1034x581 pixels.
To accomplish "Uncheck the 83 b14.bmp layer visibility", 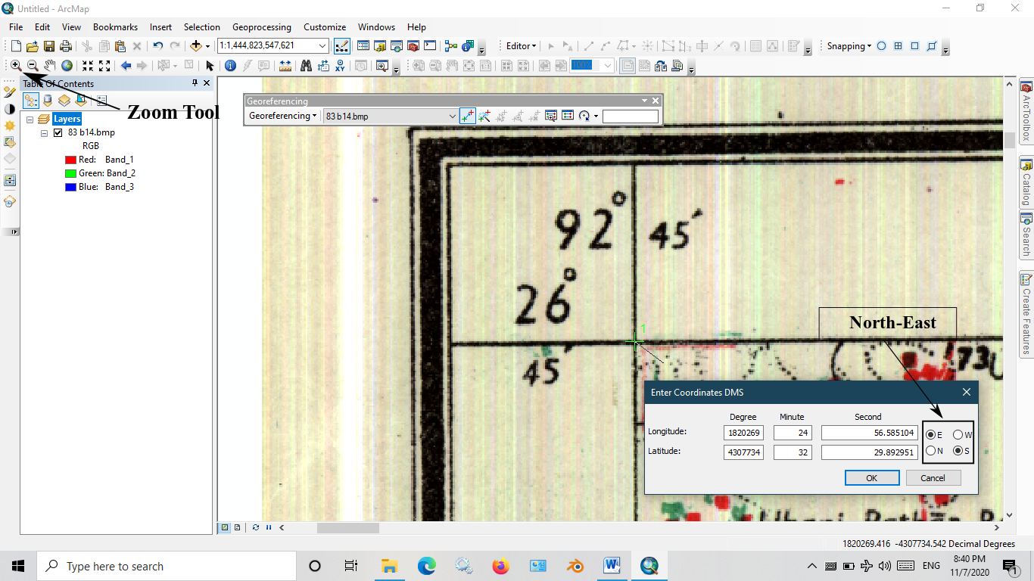I will [58, 132].
